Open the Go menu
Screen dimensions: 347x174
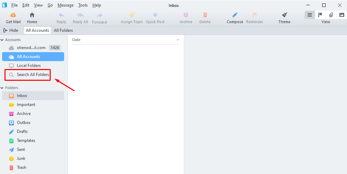pyautogui.click(x=50, y=5)
